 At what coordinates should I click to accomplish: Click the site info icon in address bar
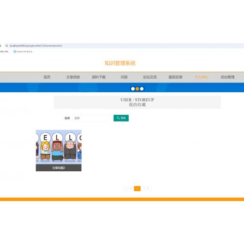coord(7,46)
